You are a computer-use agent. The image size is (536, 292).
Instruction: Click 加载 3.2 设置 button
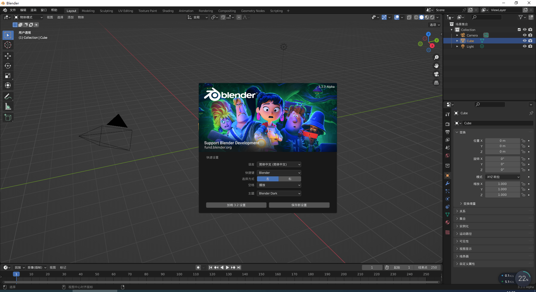tap(236, 205)
